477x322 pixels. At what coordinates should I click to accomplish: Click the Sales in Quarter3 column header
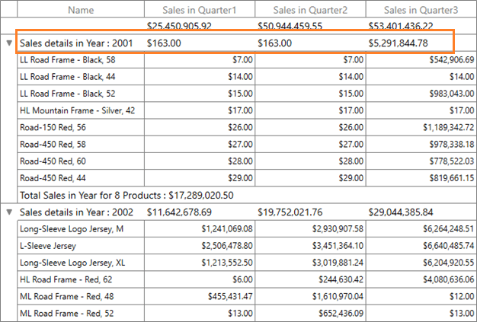(421, 11)
